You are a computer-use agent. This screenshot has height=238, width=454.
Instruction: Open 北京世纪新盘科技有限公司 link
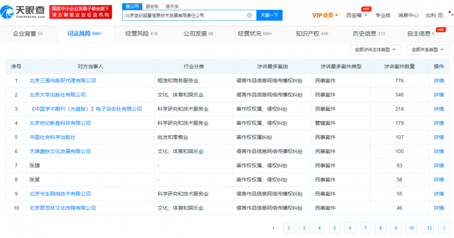coord(60,123)
